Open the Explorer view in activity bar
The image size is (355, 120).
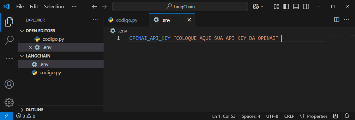tap(9, 22)
